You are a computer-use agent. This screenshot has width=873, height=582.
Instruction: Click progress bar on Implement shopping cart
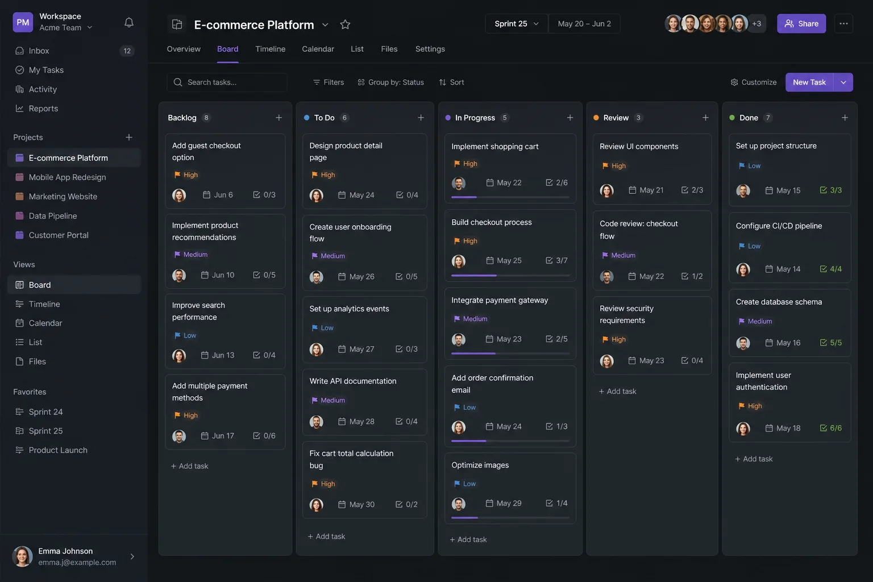(x=510, y=197)
